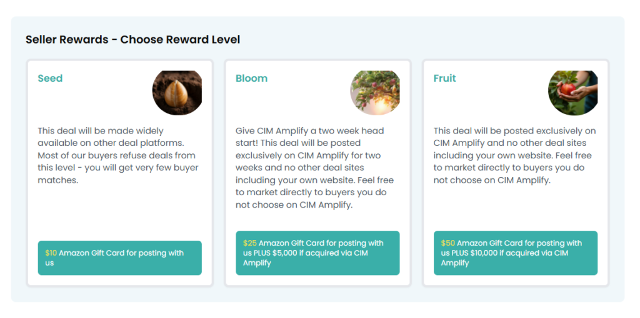640x318 pixels.
Task: Click the Seller Rewards heading
Action: tap(132, 39)
